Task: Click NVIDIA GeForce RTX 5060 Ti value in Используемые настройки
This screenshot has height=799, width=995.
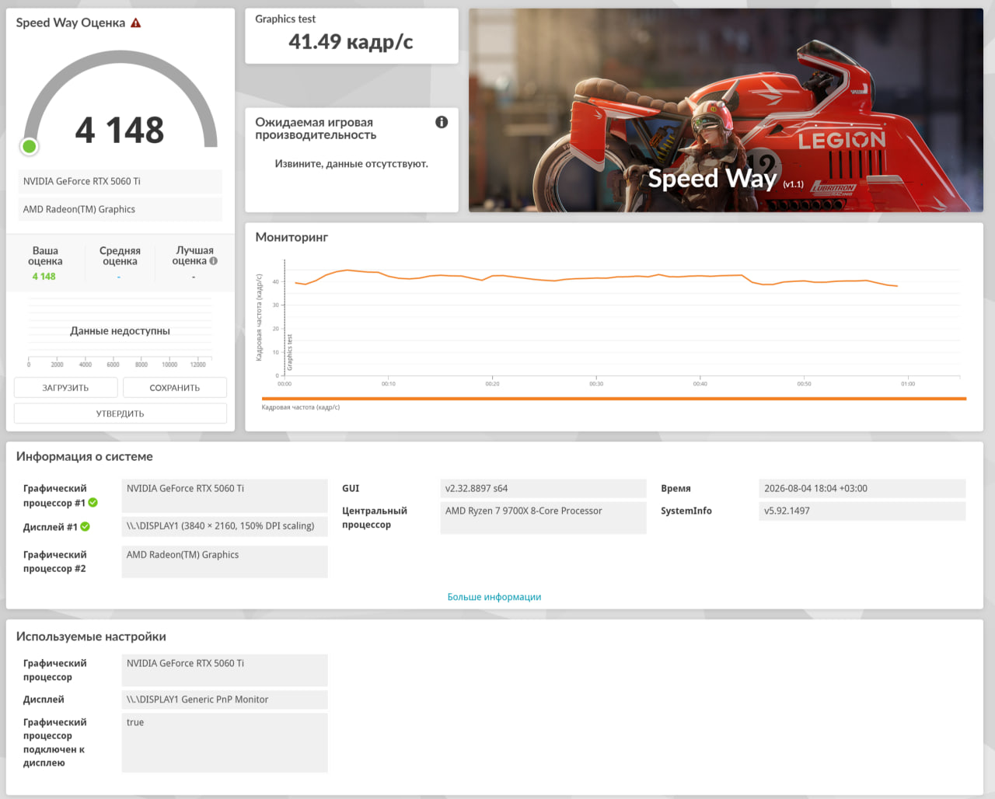Action: [225, 670]
